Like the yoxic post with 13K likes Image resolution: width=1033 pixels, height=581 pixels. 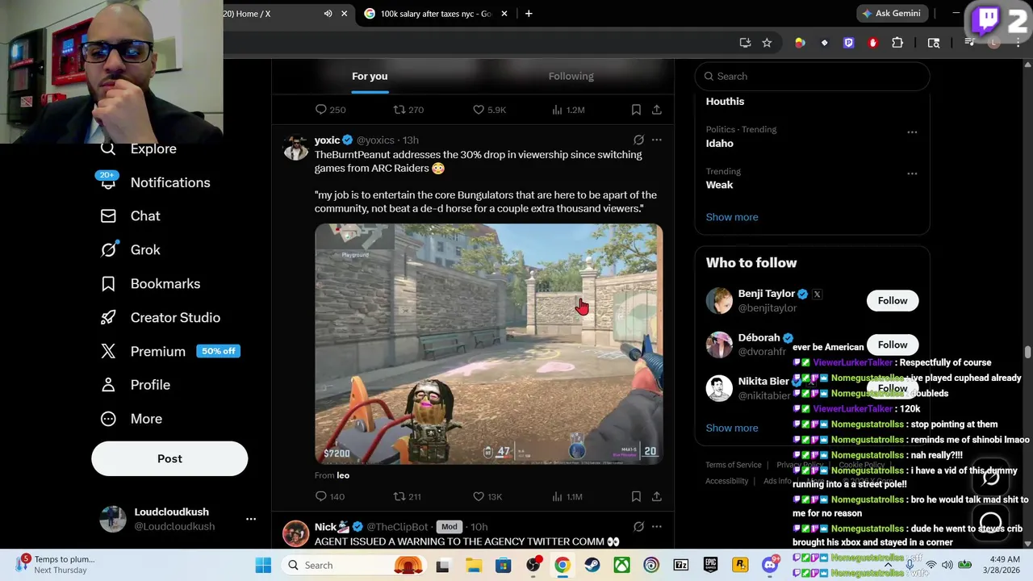pyautogui.click(x=487, y=496)
